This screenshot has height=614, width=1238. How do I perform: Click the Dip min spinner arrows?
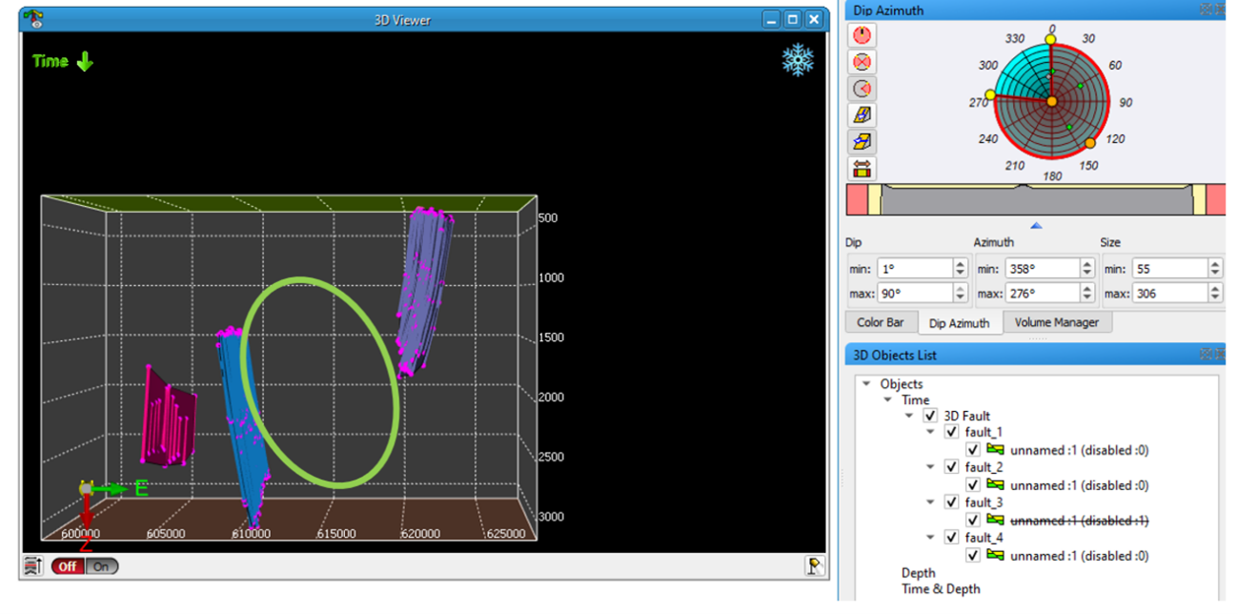coord(961,269)
